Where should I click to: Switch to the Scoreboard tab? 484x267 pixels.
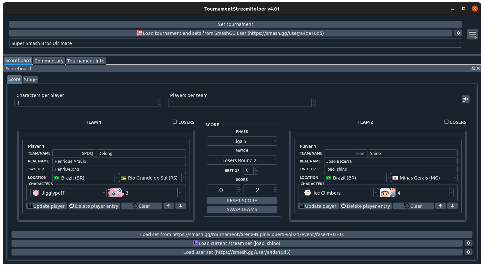tap(18, 61)
